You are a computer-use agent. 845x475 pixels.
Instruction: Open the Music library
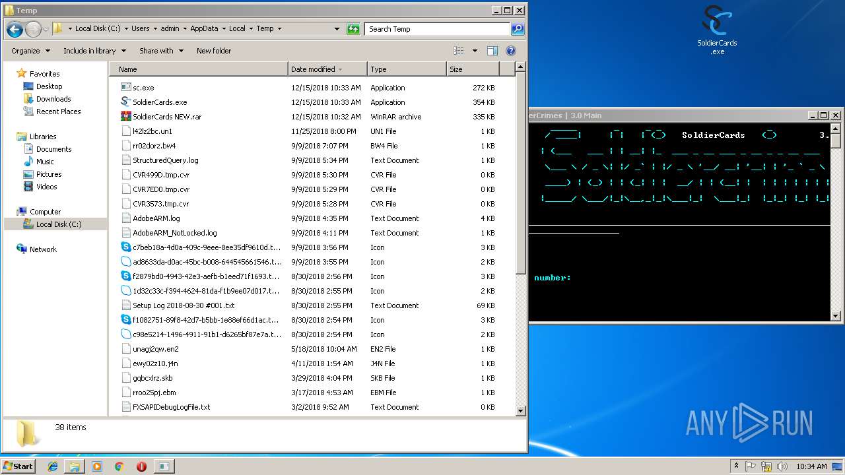(45, 162)
